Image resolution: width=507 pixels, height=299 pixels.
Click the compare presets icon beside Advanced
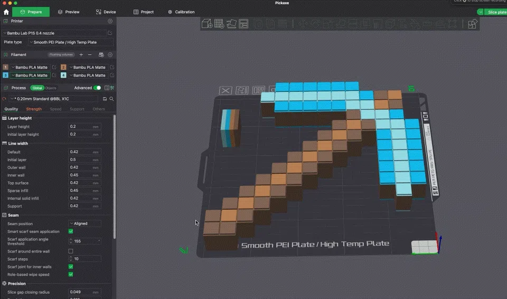pyautogui.click(x=107, y=88)
